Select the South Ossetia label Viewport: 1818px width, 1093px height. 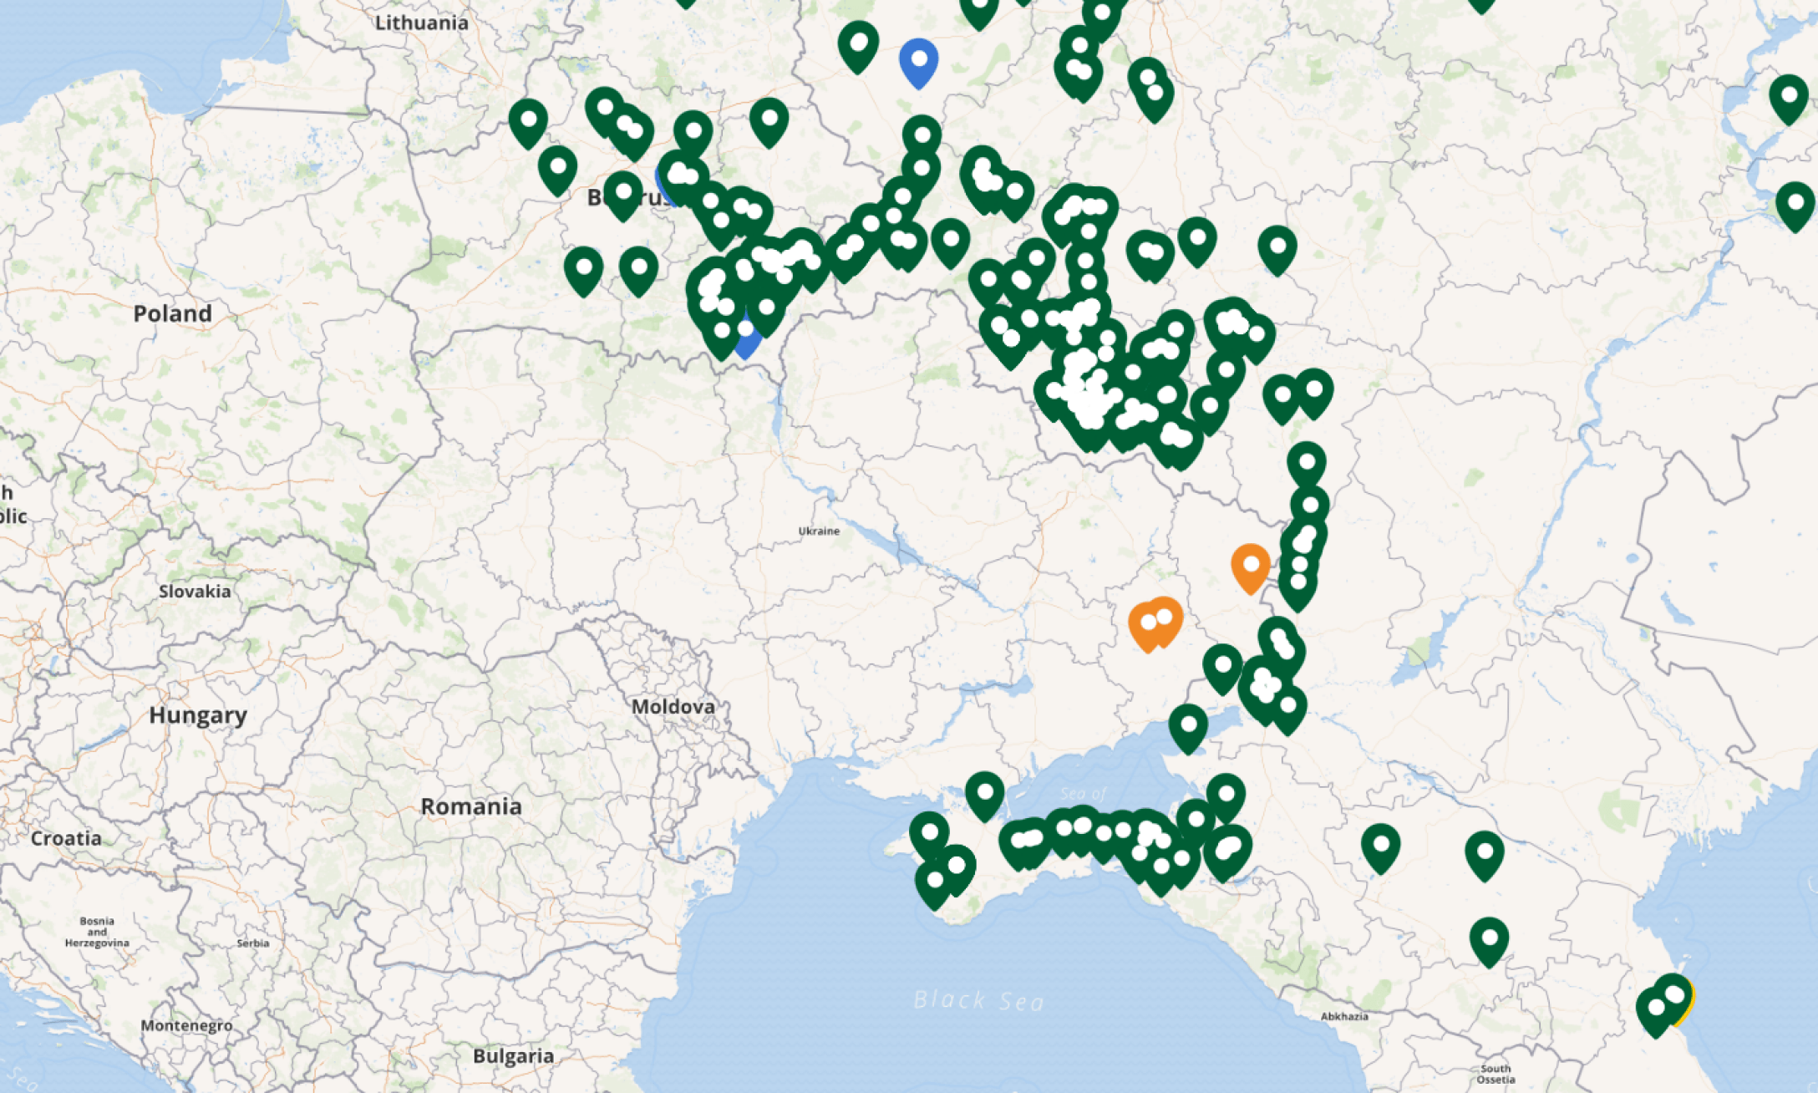(x=1496, y=1074)
